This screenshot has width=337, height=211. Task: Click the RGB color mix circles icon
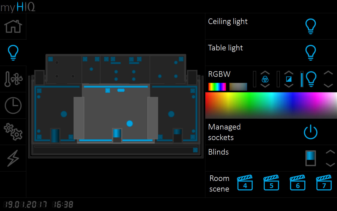[265, 79]
